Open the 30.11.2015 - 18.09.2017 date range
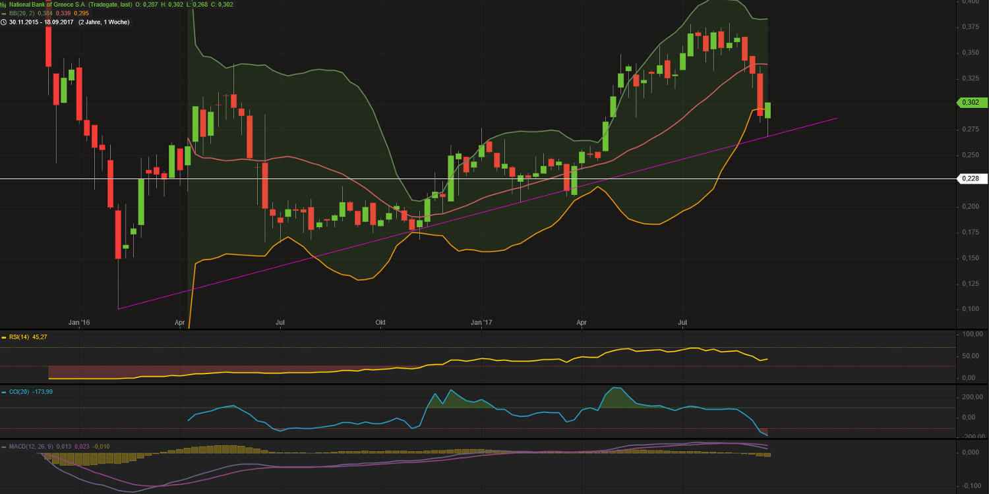 (41, 22)
